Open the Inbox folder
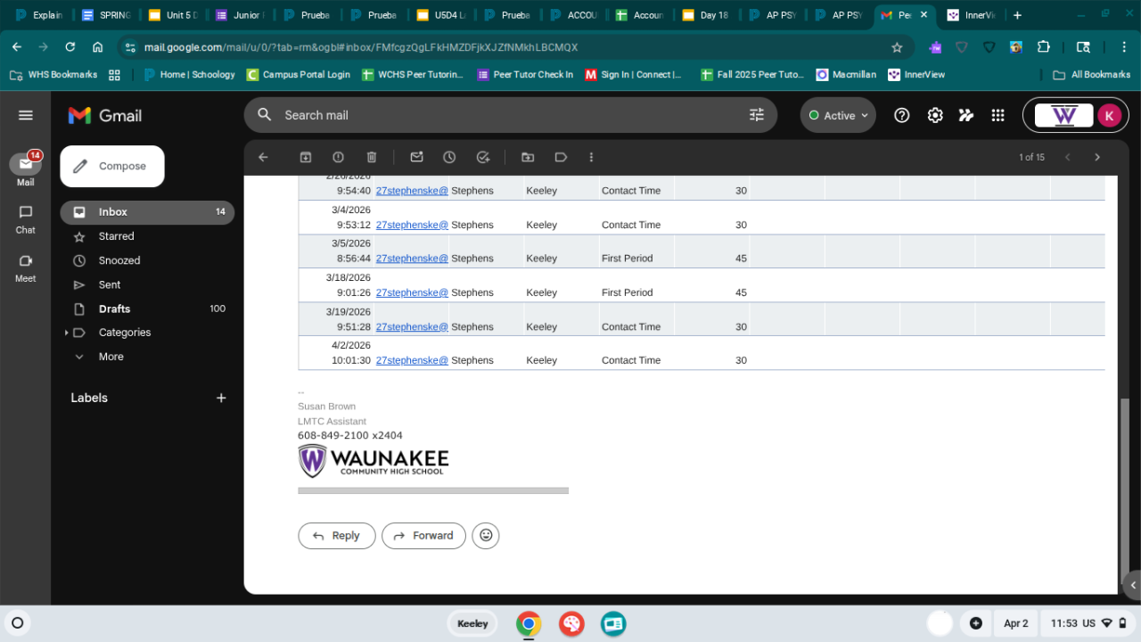Image resolution: width=1141 pixels, height=642 pixels. tap(148, 212)
